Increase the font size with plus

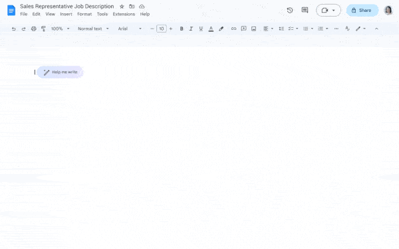tap(171, 29)
